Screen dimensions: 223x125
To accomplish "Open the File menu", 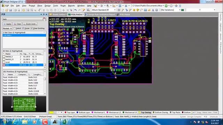I will pos(12,6).
